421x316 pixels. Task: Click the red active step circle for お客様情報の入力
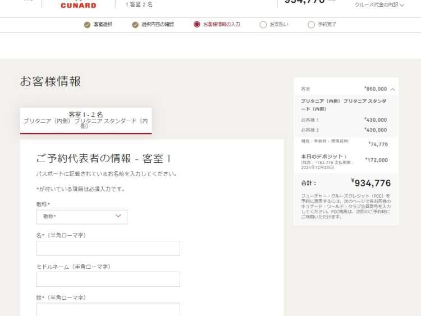[196, 25]
